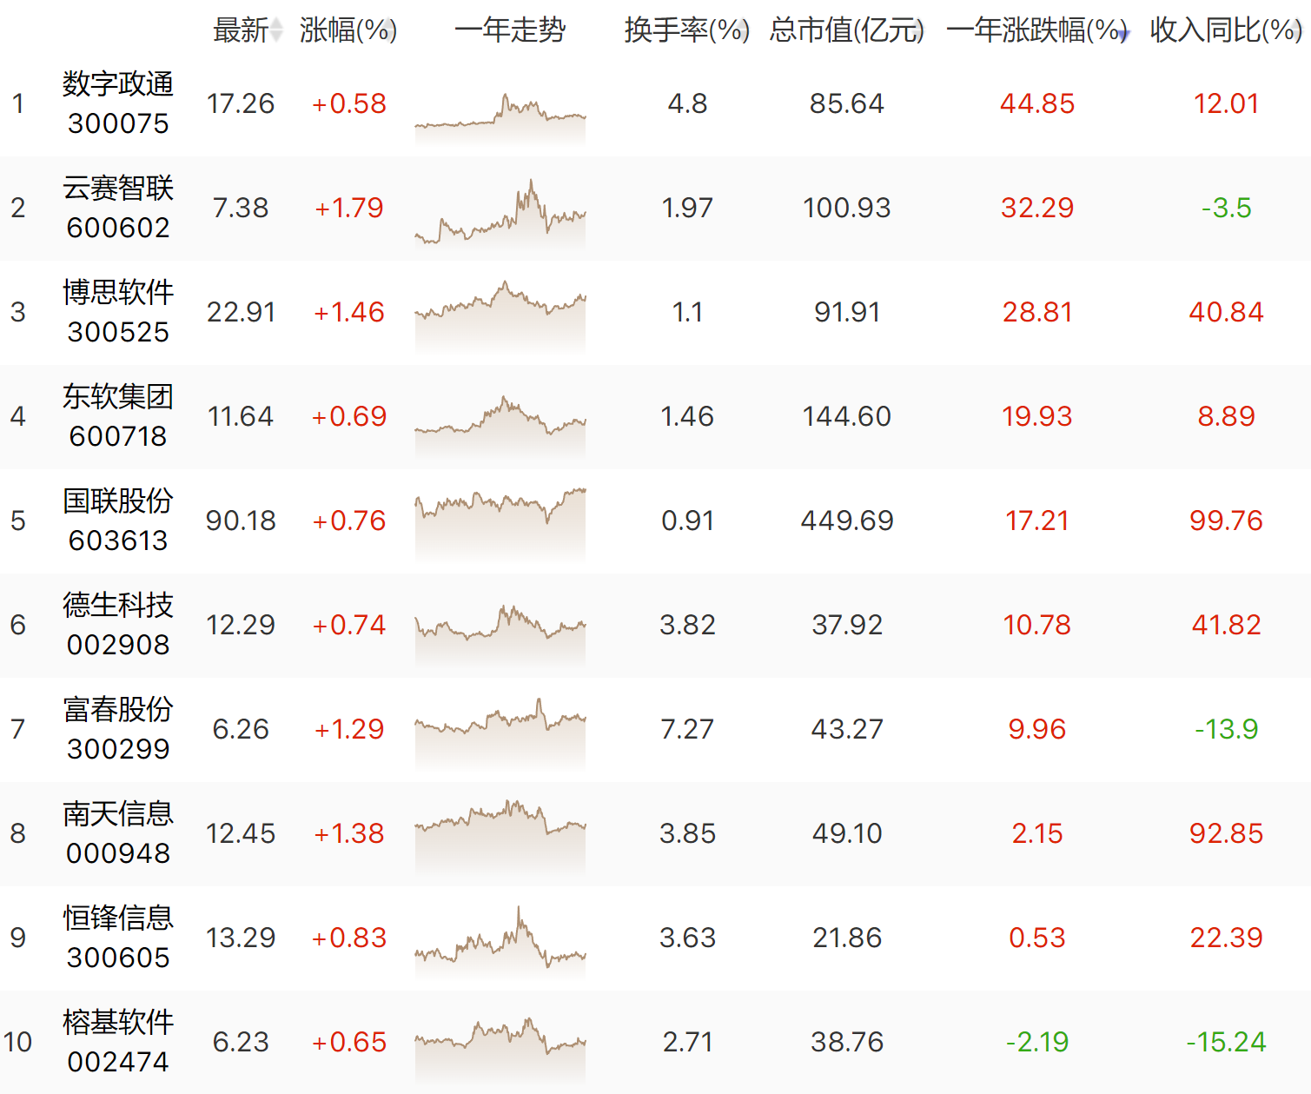The image size is (1311, 1094).
Task: Click the 收入同比(%) column header
Action: coord(1226,30)
